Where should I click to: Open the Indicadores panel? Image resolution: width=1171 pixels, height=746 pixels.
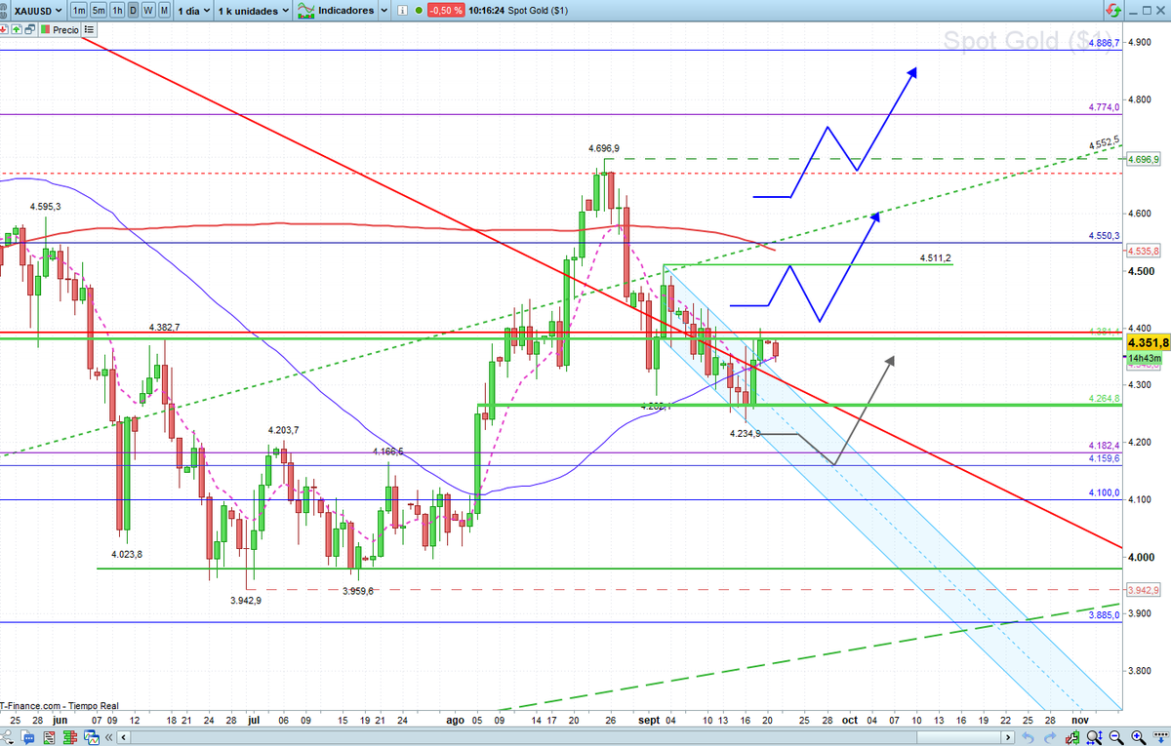336,10
